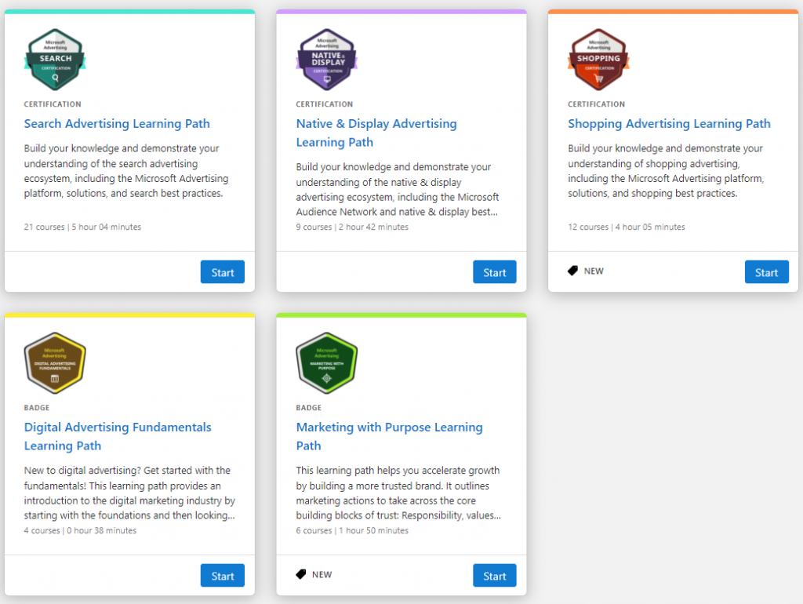Click the Digital Advertising Fundamentals badge icon
Viewport: 803px width, 604px height.
tap(55, 362)
